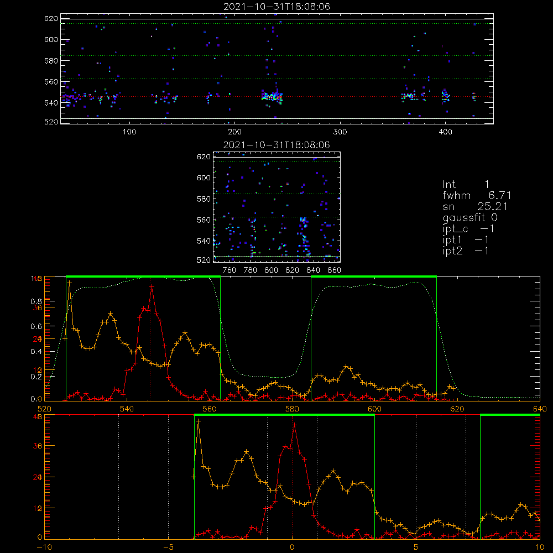The height and width of the screenshot is (553, 553).
Task: Click the x-axis label 860 of middle plot
Action: 335,270
